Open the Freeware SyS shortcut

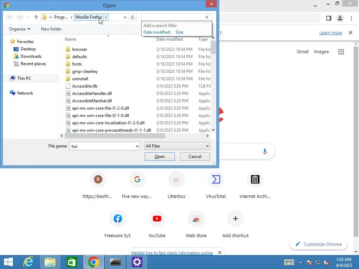[x=117, y=225]
